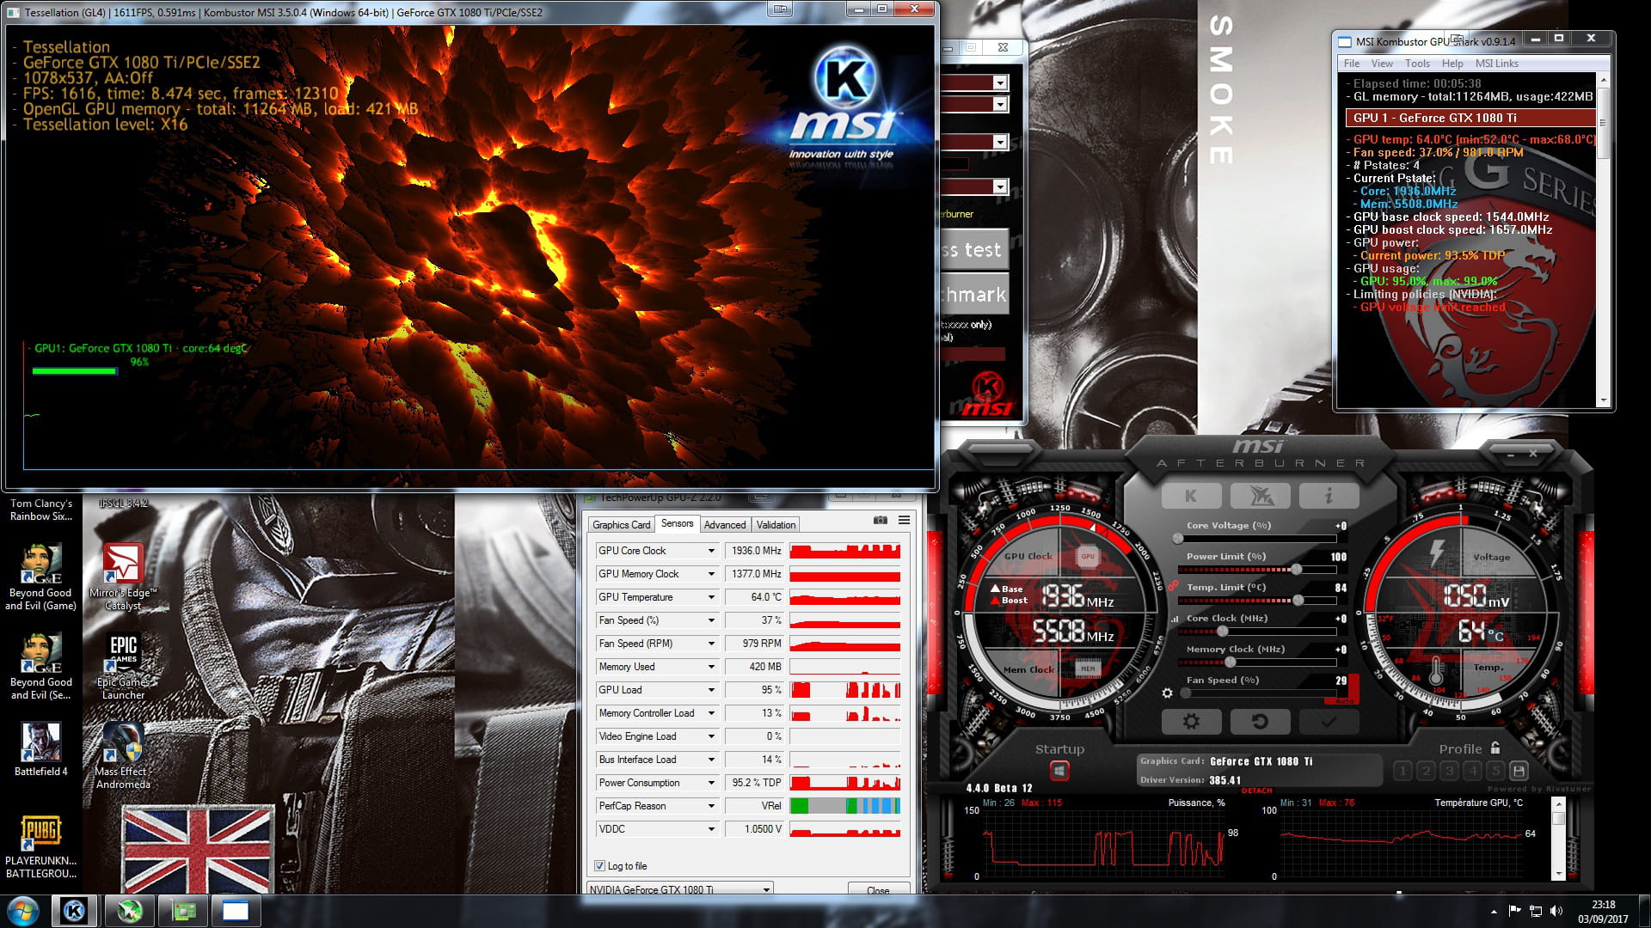Select Afterburner profile slot 1

[x=1403, y=771]
